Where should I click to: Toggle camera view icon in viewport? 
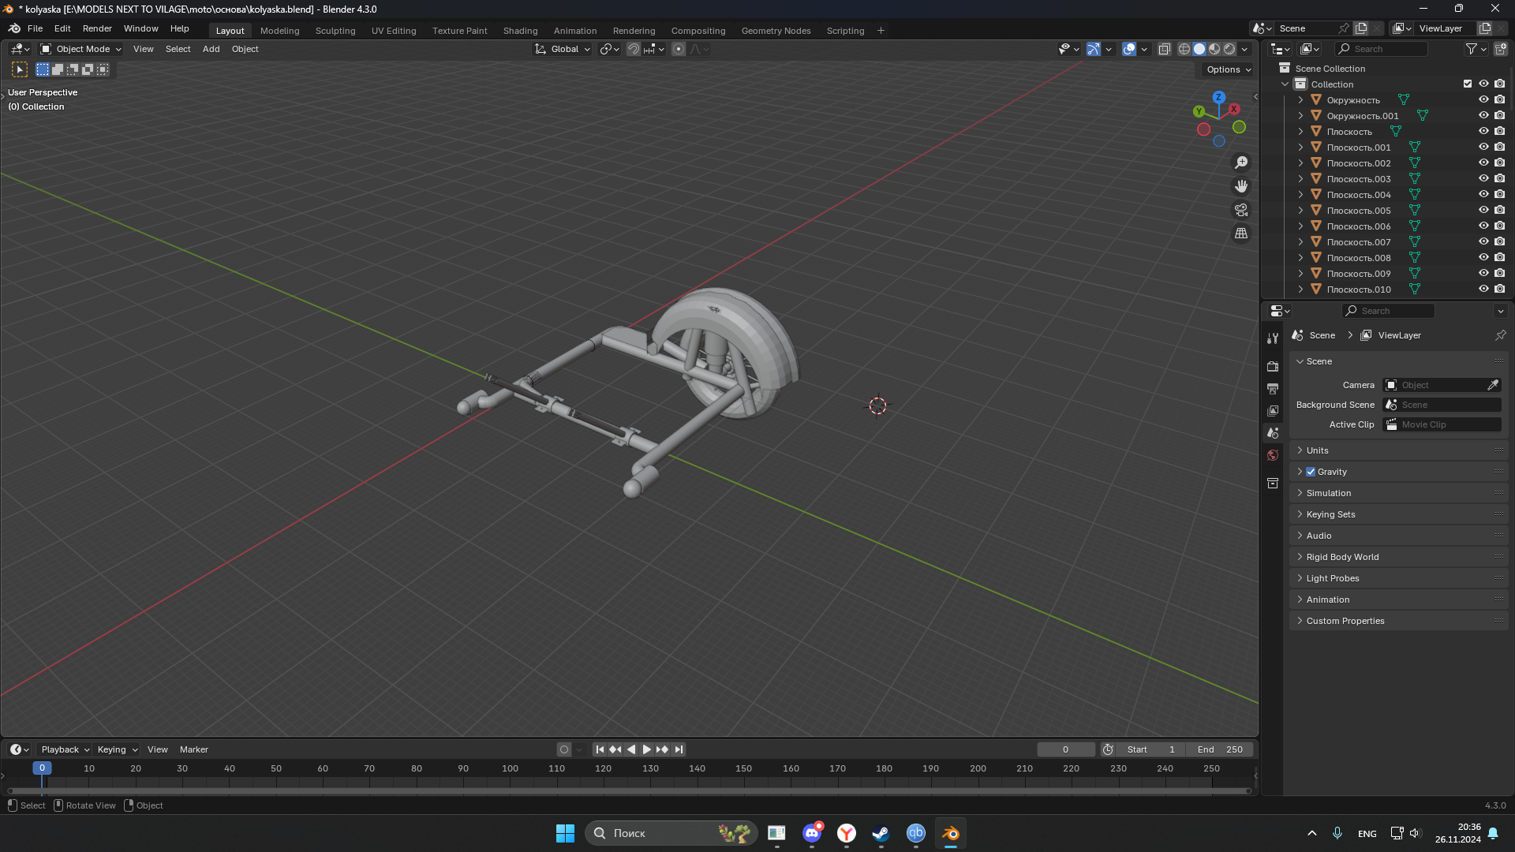(x=1241, y=210)
